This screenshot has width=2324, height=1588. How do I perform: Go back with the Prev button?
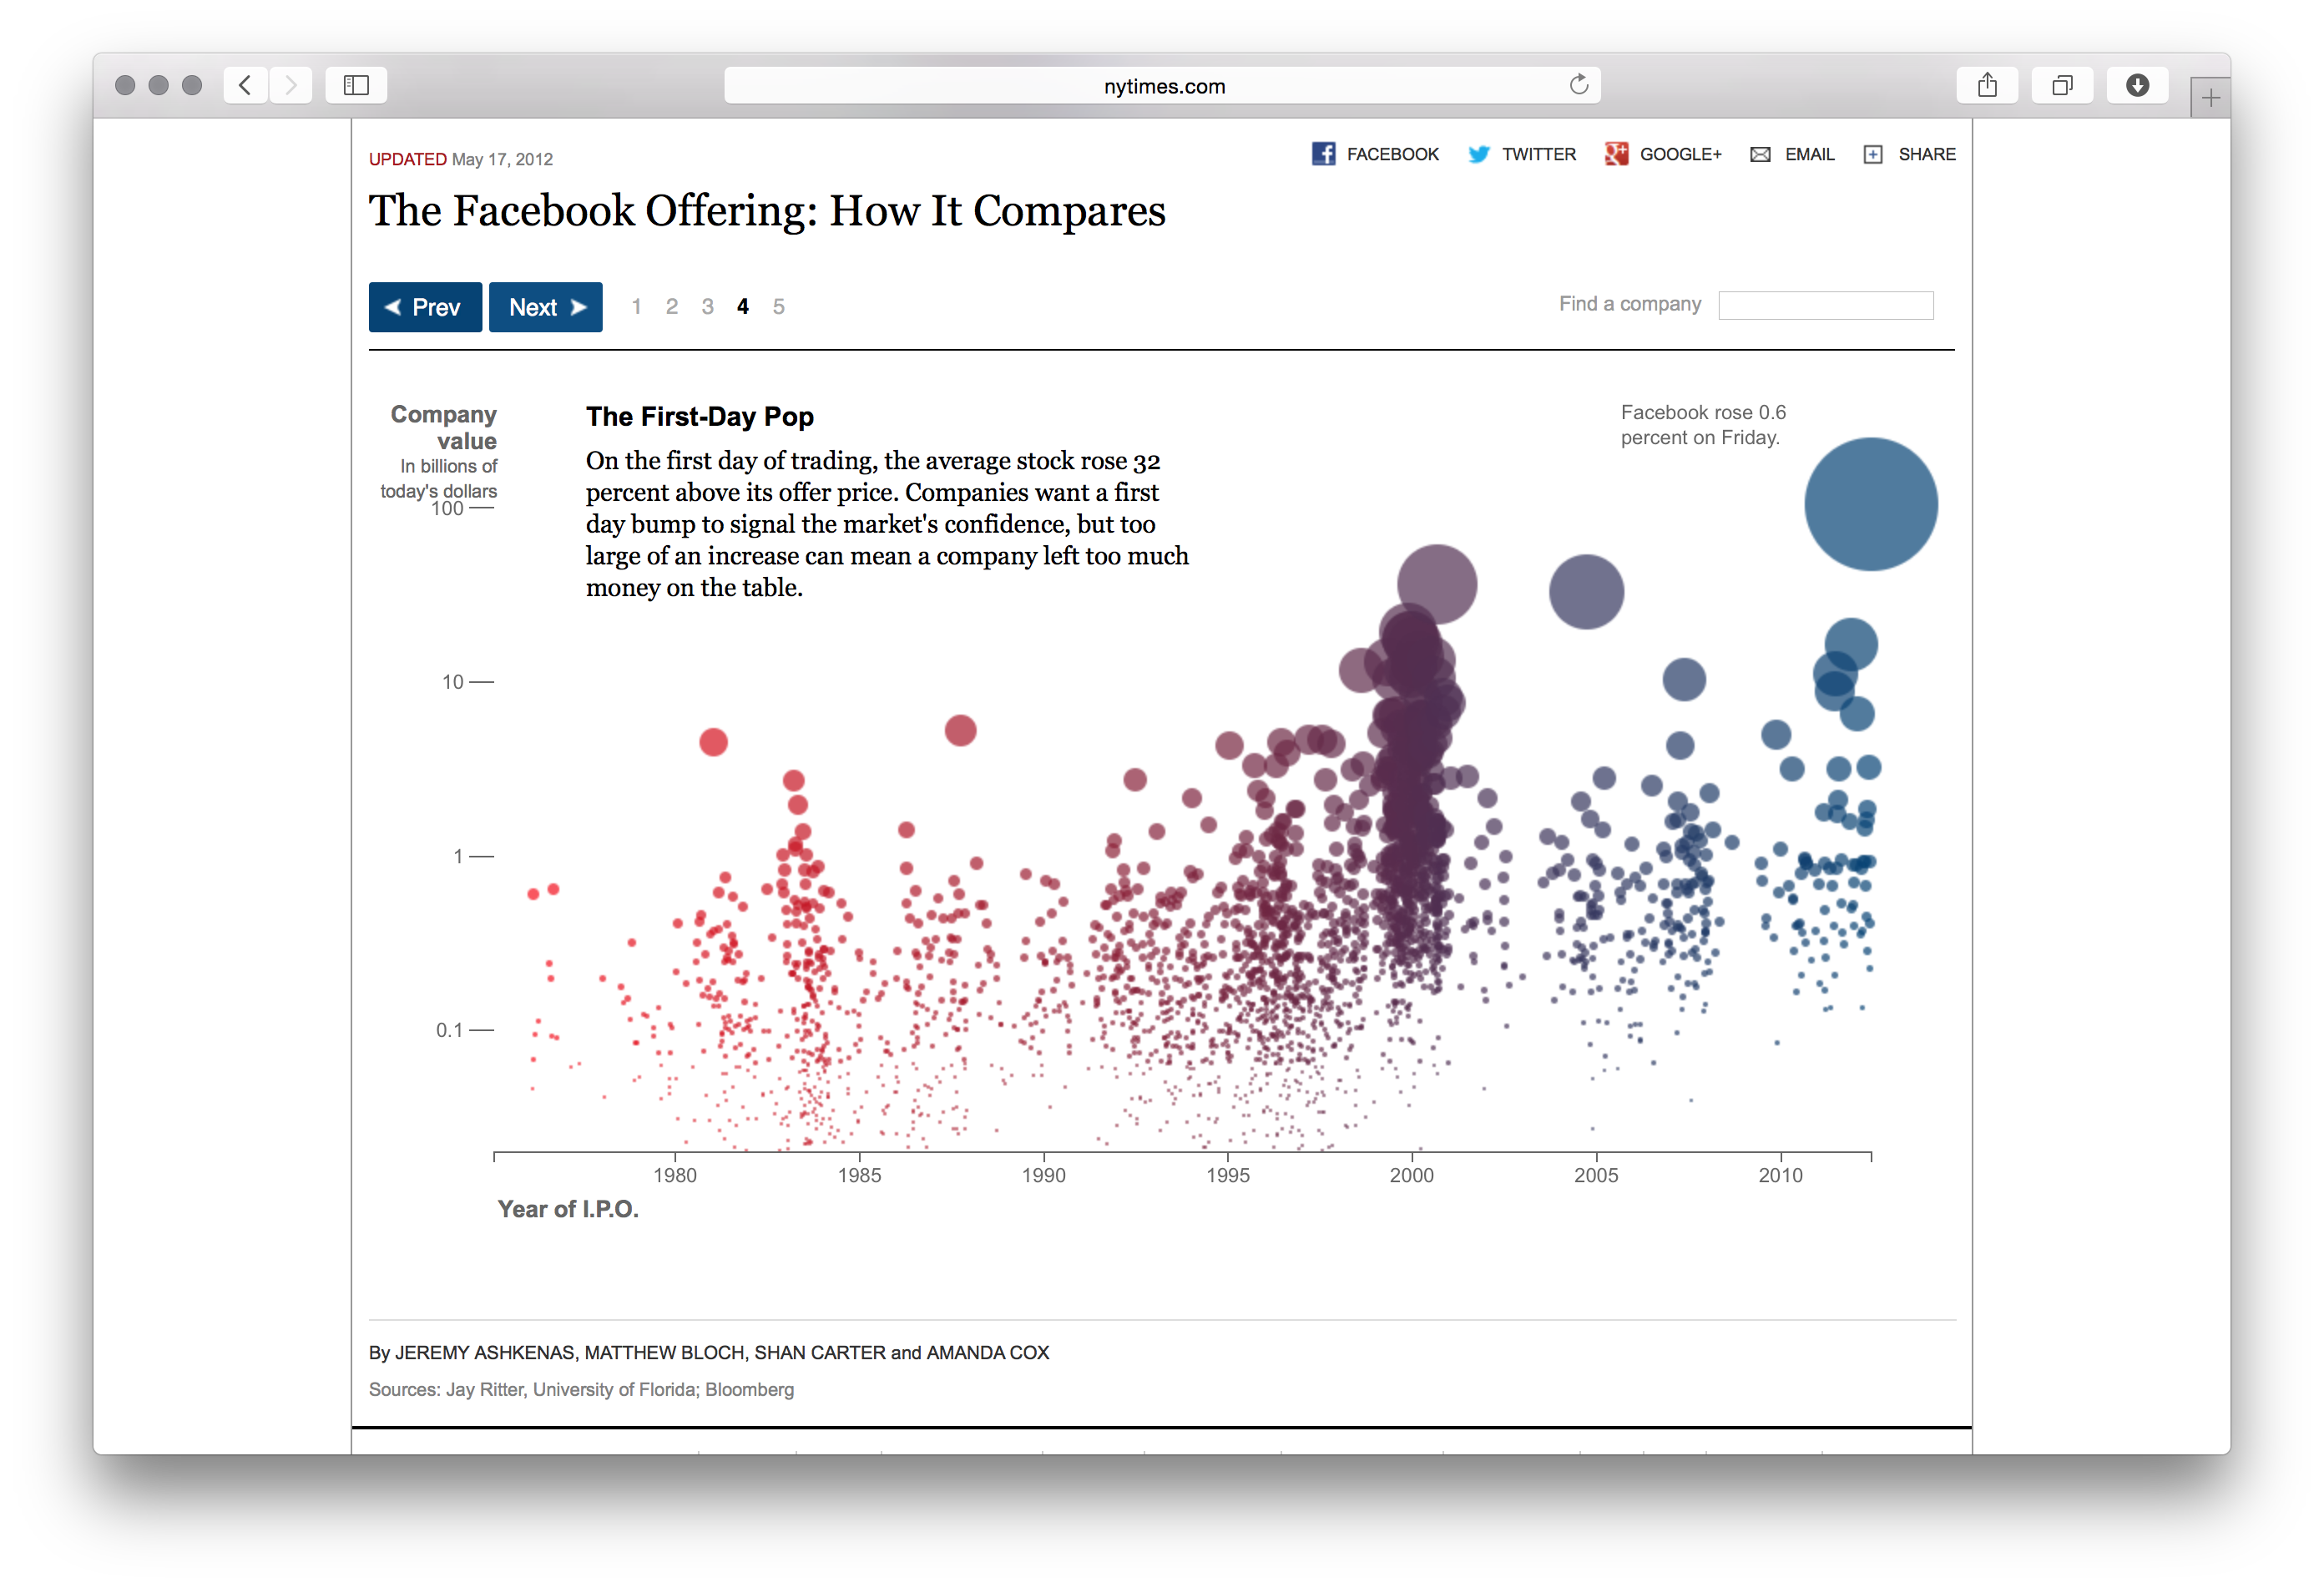point(425,307)
